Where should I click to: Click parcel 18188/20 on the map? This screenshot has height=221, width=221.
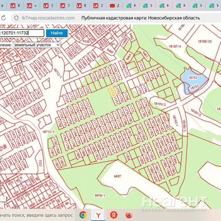[x=205, y=41]
